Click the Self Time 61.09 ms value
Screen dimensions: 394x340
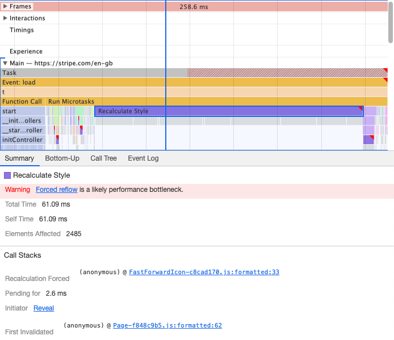pyautogui.click(x=53, y=219)
